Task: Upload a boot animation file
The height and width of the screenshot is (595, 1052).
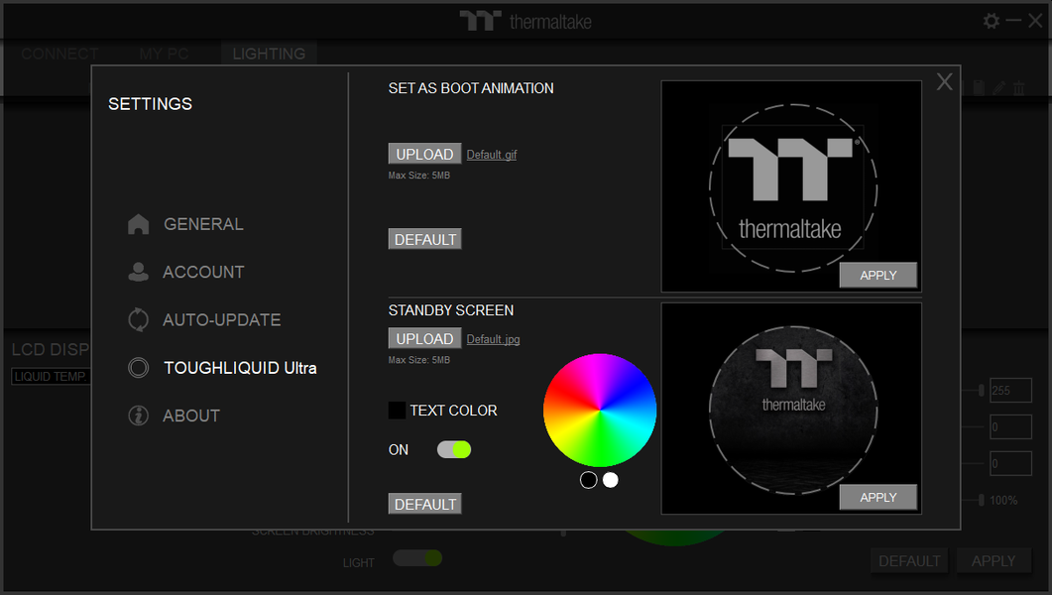Action: [424, 154]
